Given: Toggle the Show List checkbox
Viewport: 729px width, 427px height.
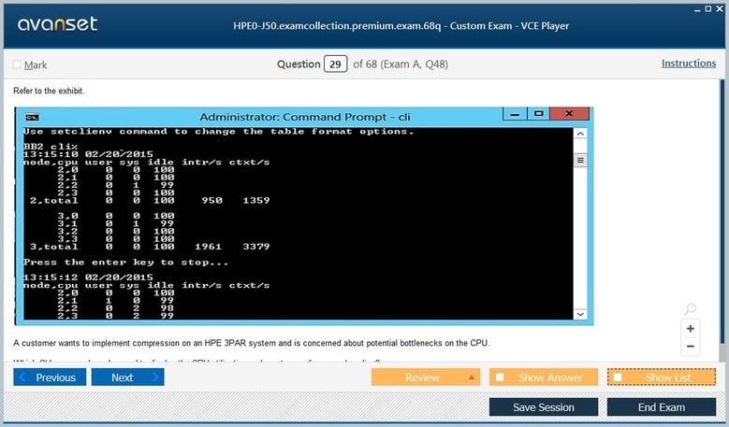Looking at the screenshot, I should click(x=618, y=377).
